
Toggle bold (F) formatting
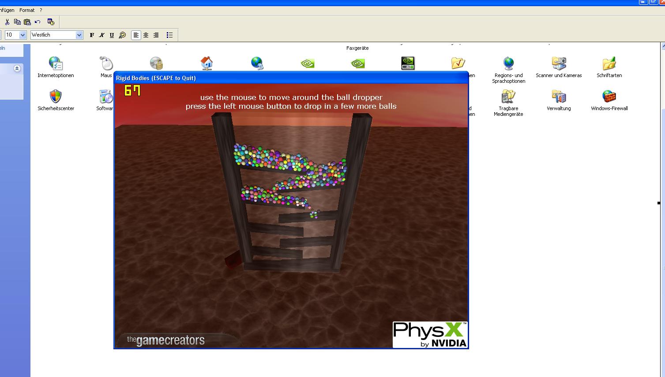point(92,35)
